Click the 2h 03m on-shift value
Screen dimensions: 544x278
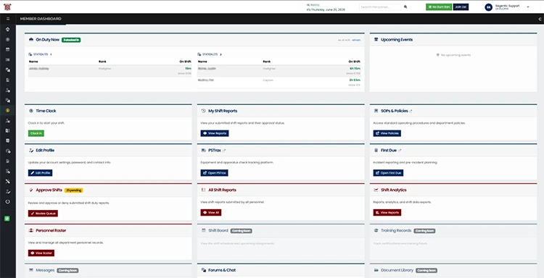[355, 80]
